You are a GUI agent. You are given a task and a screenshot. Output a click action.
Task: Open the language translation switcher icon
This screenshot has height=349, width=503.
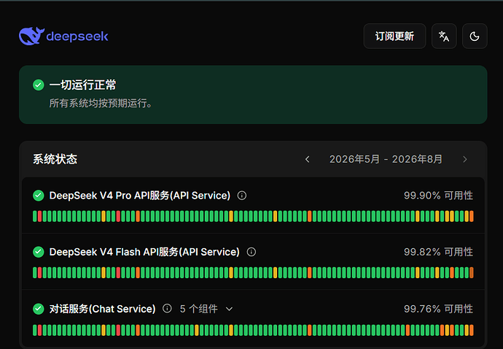(444, 36)
